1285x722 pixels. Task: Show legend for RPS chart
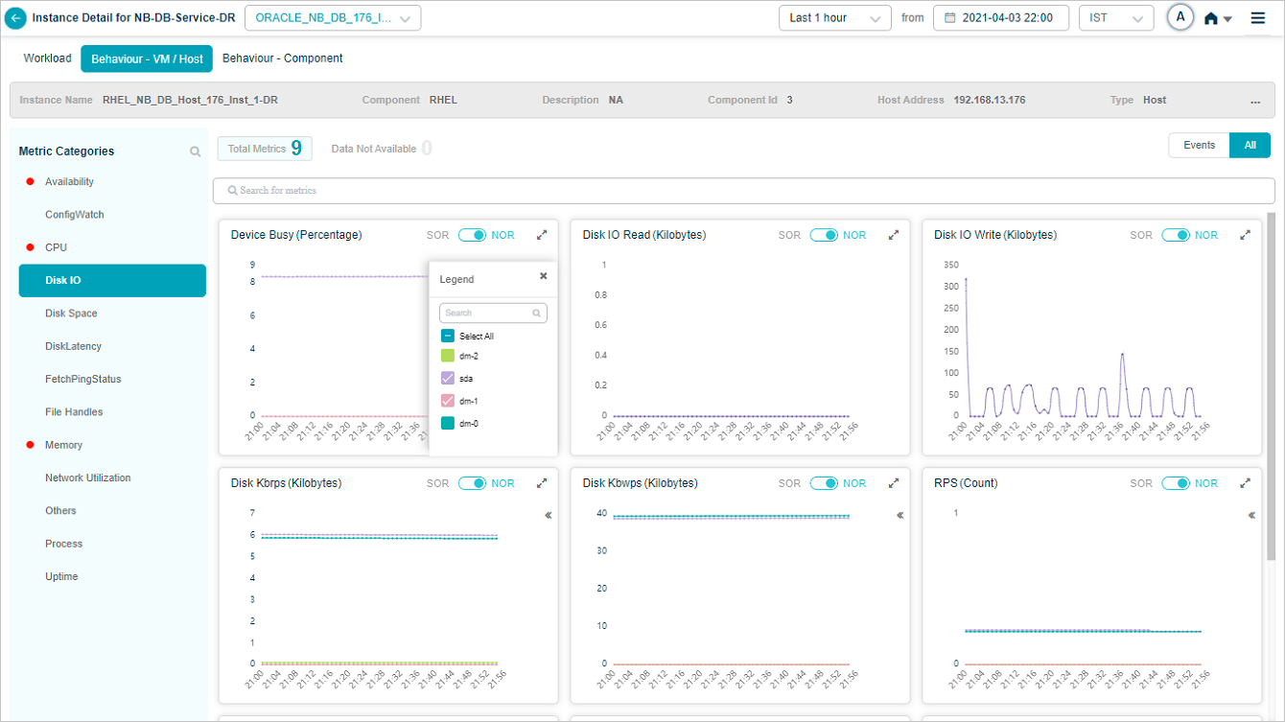tap(1251, 516)
